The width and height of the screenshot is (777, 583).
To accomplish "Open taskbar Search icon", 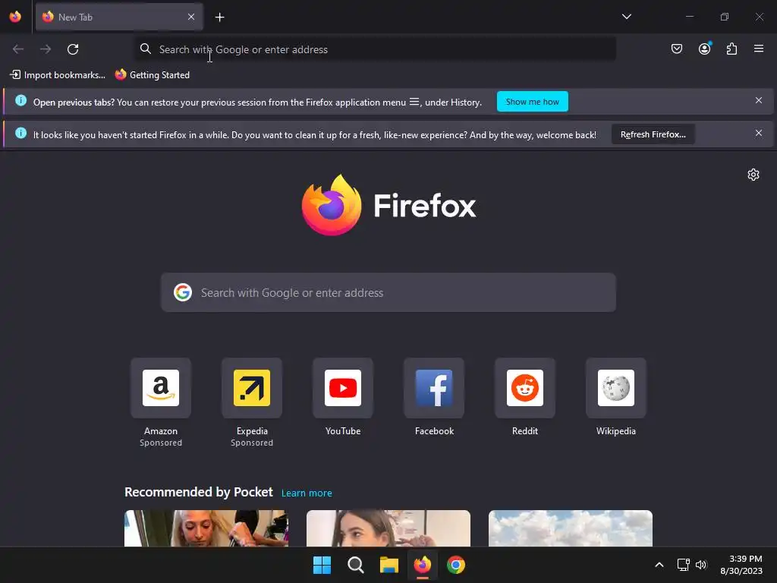I will (x=355, y=565).
